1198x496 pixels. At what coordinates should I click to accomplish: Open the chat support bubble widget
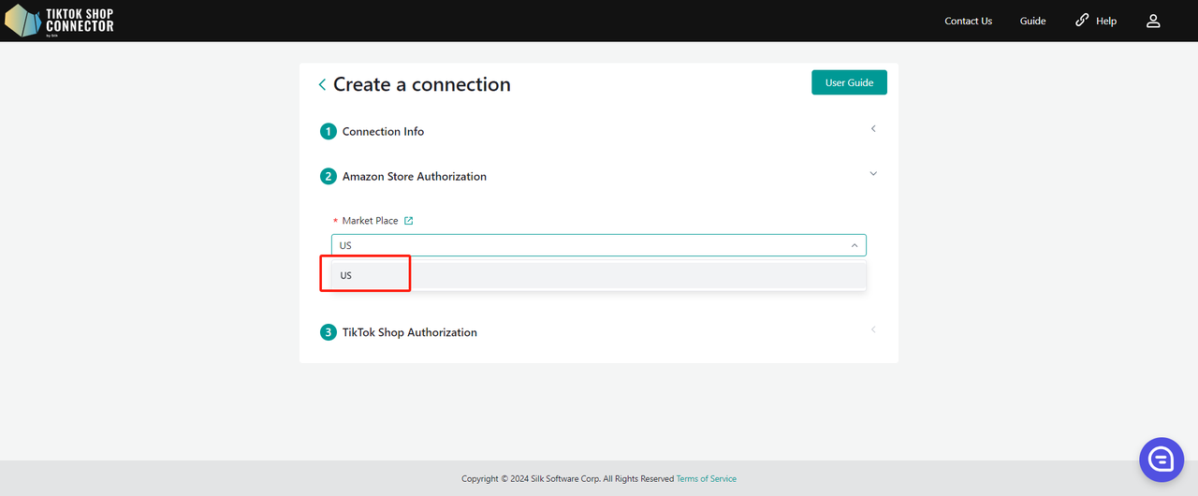coord(1161,460)
